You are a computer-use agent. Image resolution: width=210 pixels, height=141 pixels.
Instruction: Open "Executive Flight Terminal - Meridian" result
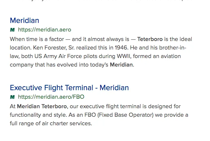pyautogui.click(x=69, y=88)
